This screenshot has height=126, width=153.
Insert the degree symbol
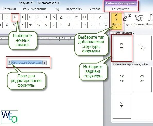point(23,25)
